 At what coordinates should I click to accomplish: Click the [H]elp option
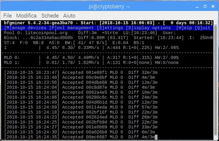(x=184, y=28)
